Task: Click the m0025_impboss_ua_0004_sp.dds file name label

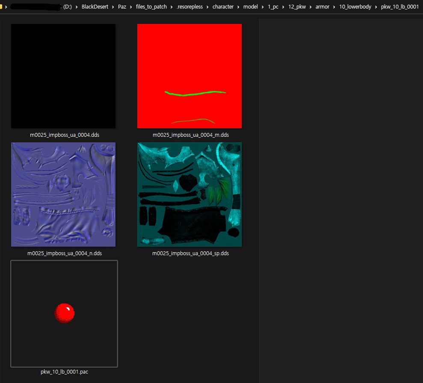Action: (190, 253)
